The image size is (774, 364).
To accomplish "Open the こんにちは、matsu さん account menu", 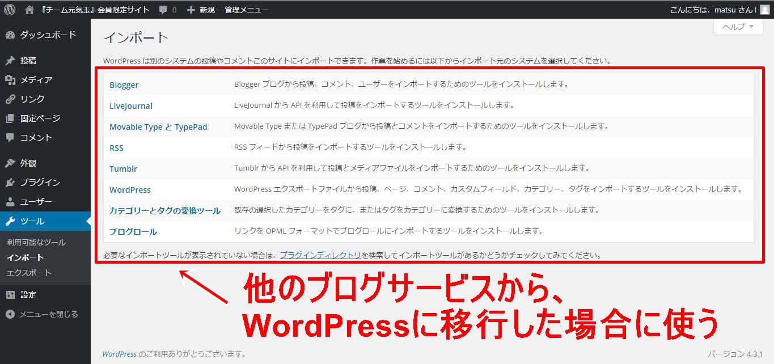I will [x=713, y=10].
